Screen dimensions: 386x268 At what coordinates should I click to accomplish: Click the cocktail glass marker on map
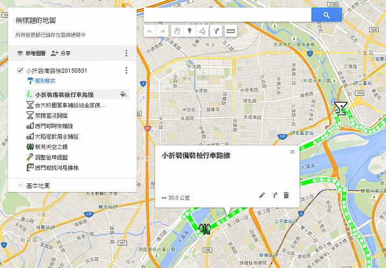click(341, 109)
